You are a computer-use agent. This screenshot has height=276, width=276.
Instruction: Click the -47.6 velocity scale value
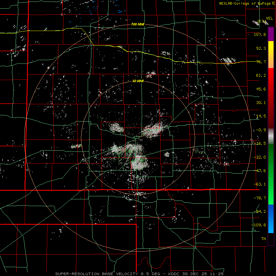click(260, 171)
